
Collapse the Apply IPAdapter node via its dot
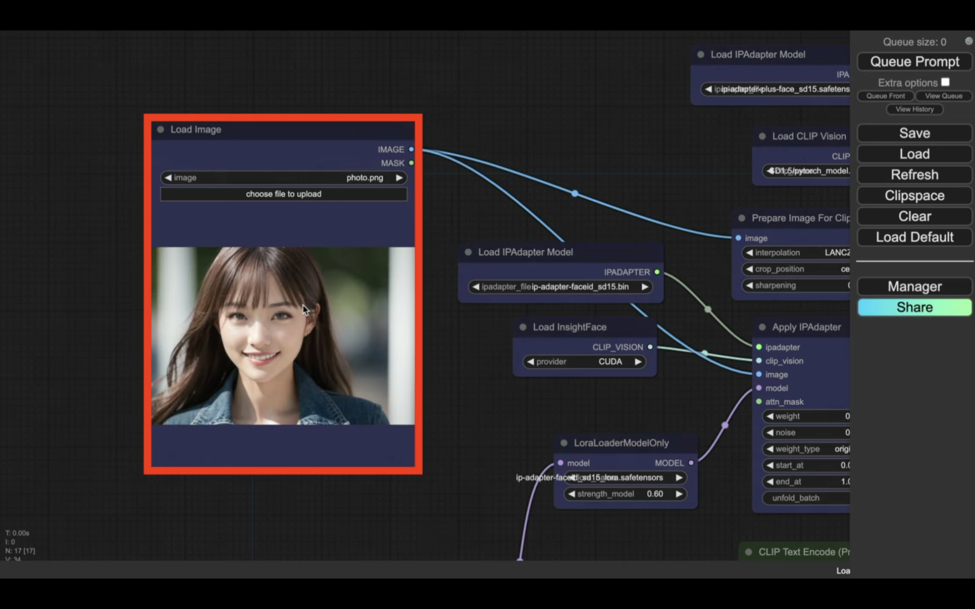tap(761, 327)
